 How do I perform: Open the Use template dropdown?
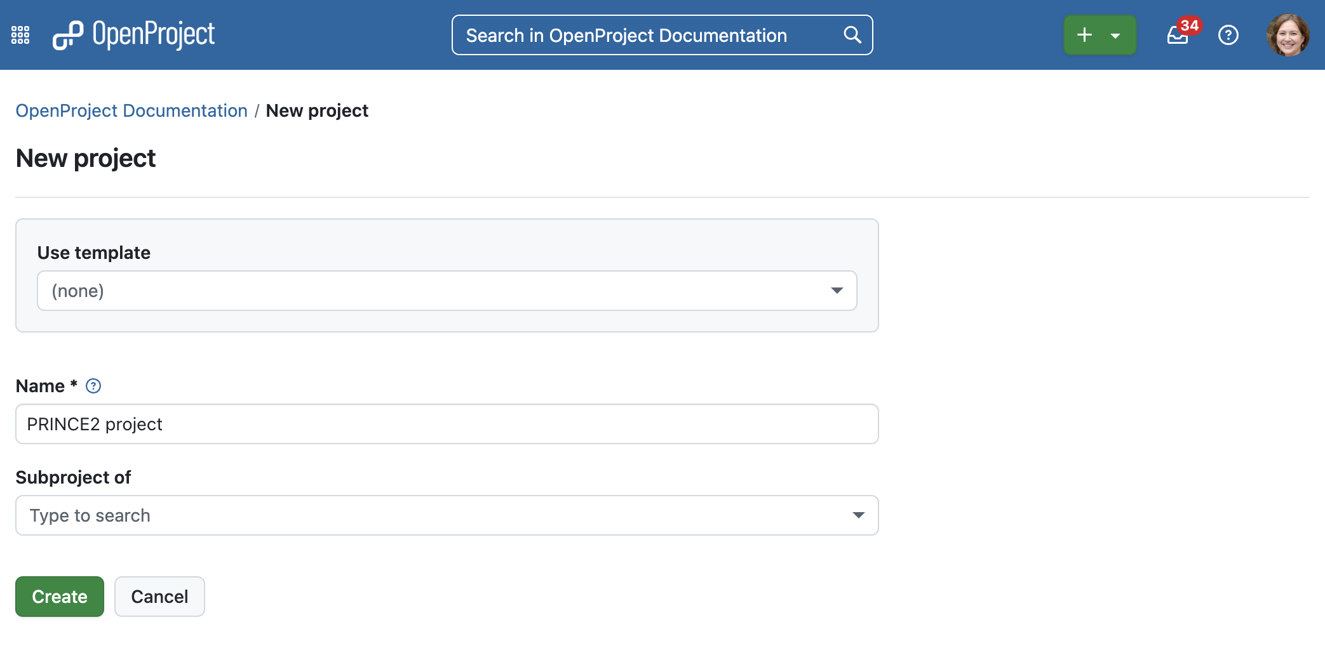(447, 290)
